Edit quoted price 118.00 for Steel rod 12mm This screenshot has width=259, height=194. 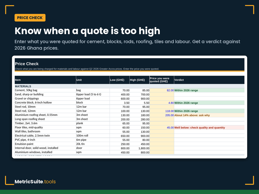click(x=162, y=111)
